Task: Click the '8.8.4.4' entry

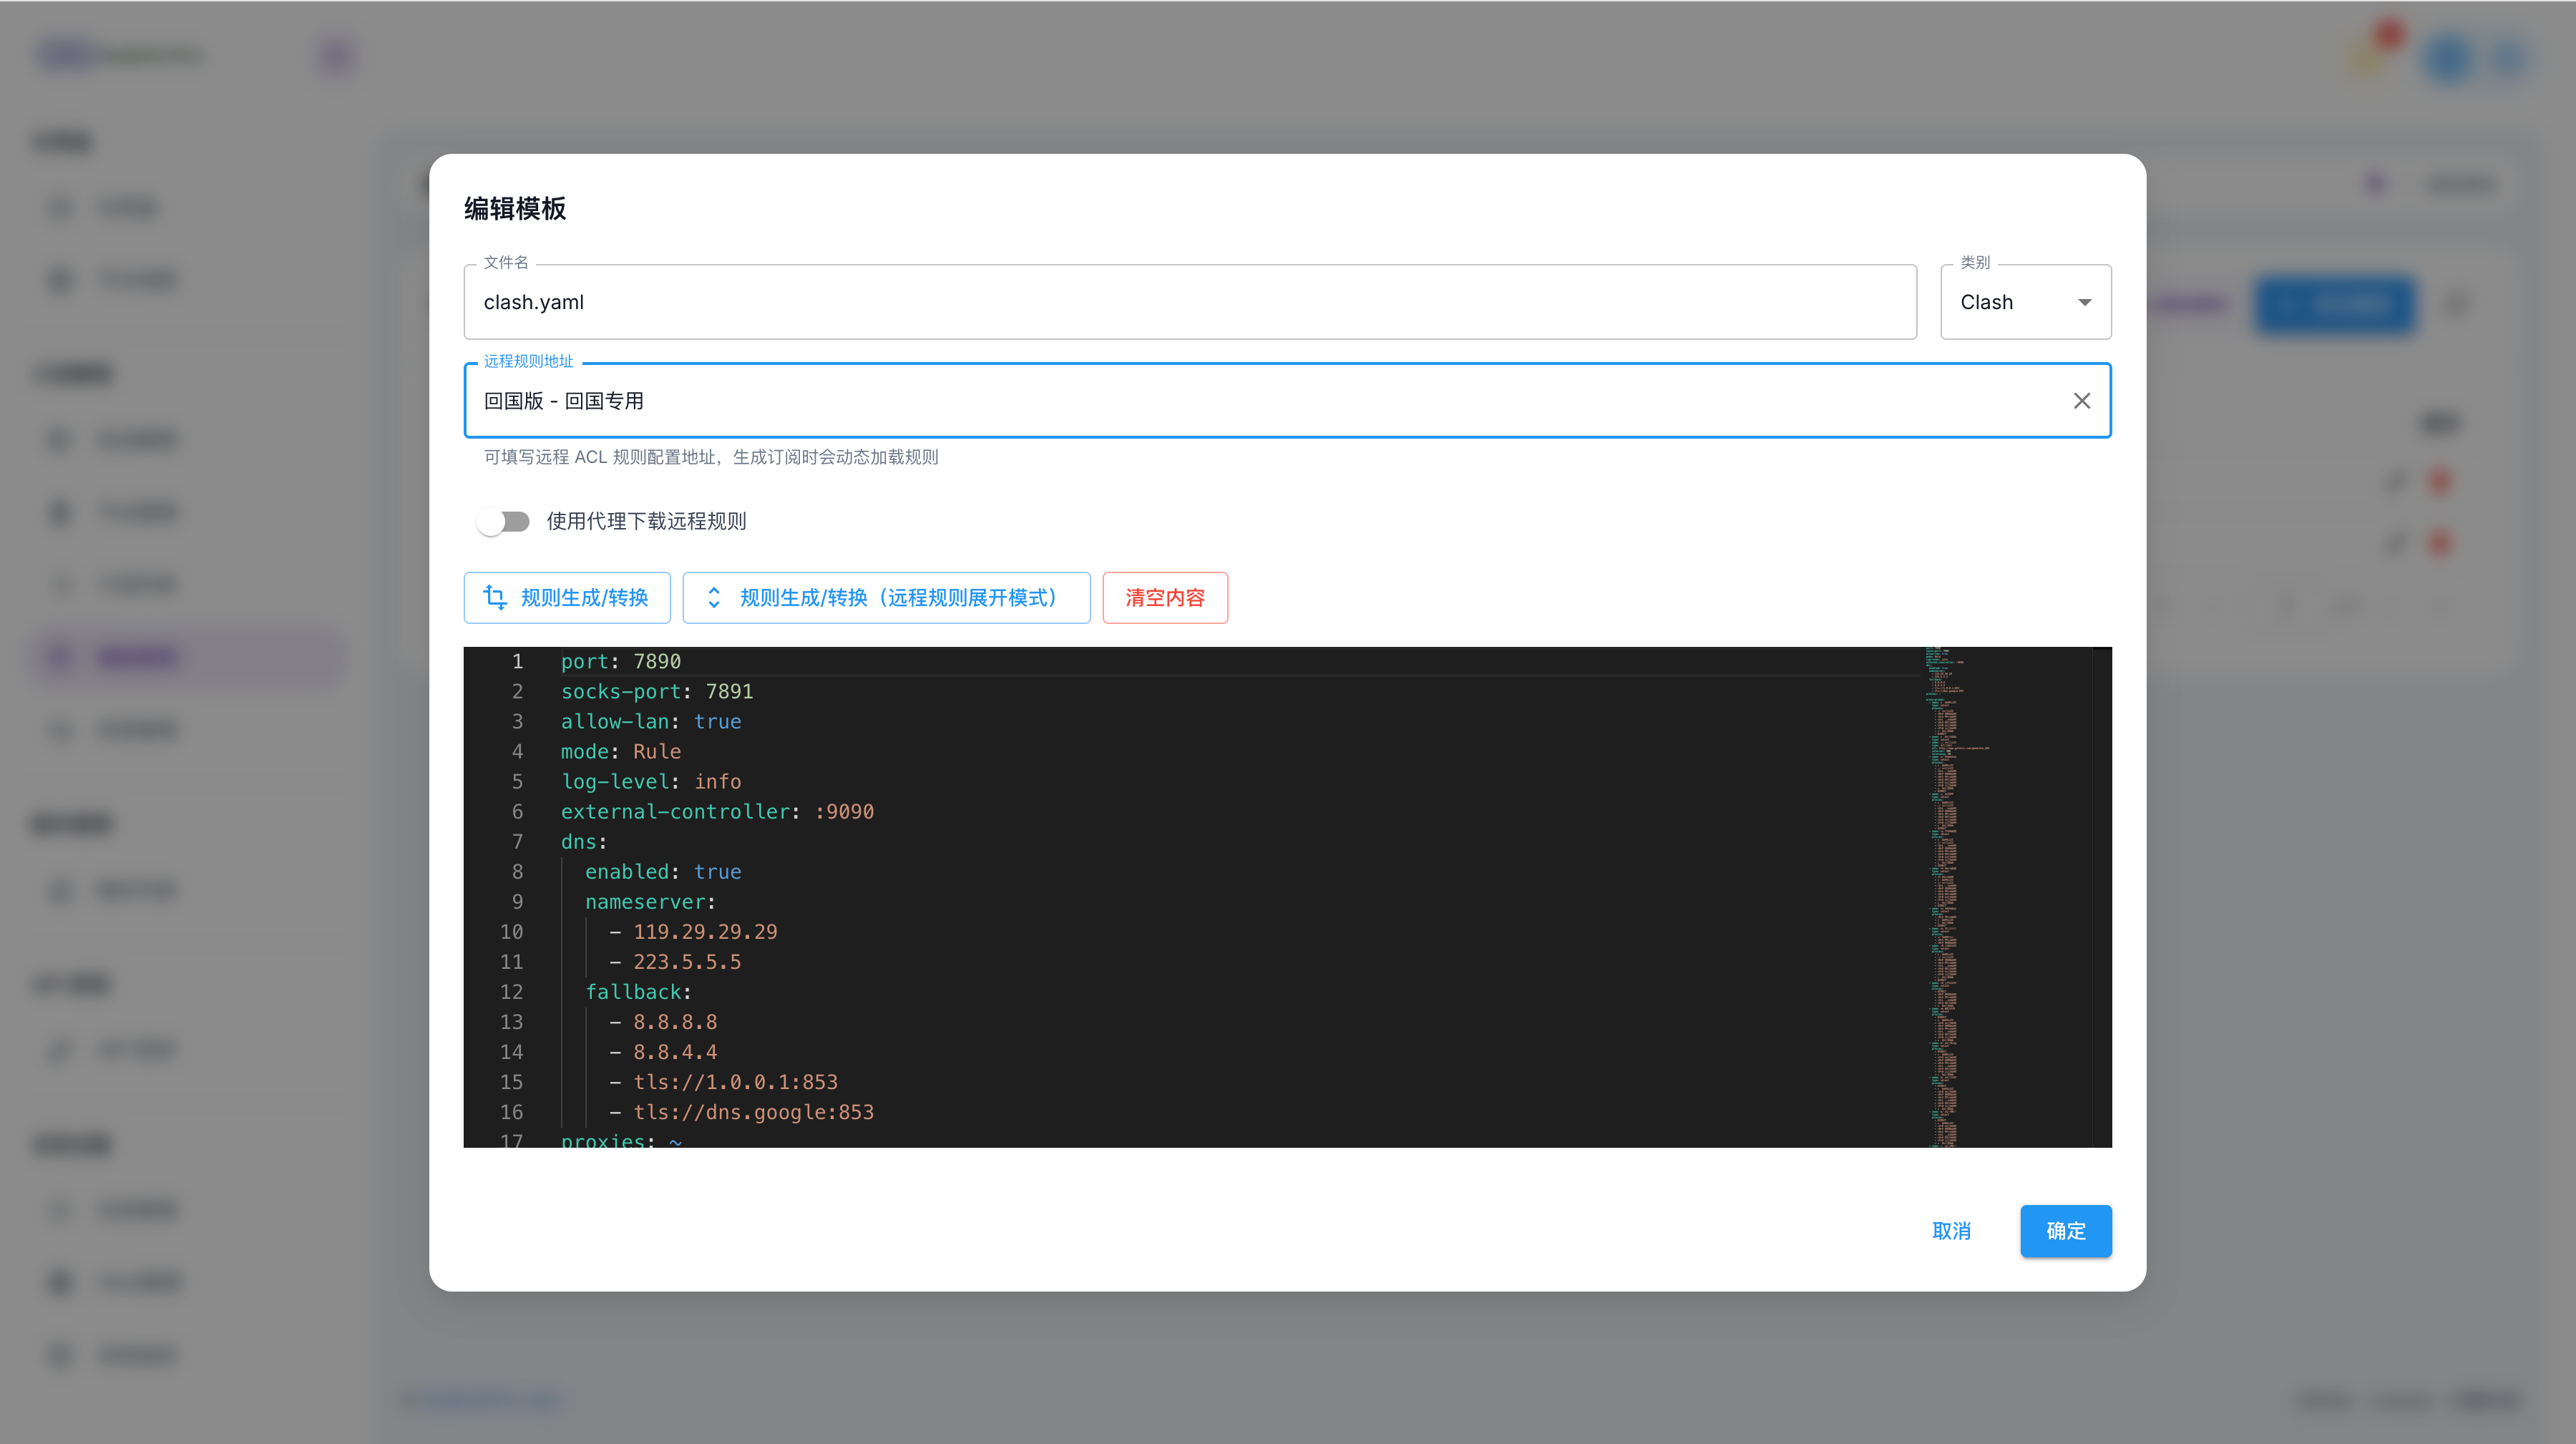Action: [675, 1051]
